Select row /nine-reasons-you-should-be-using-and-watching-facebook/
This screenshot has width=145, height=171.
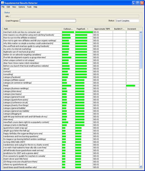71,35
